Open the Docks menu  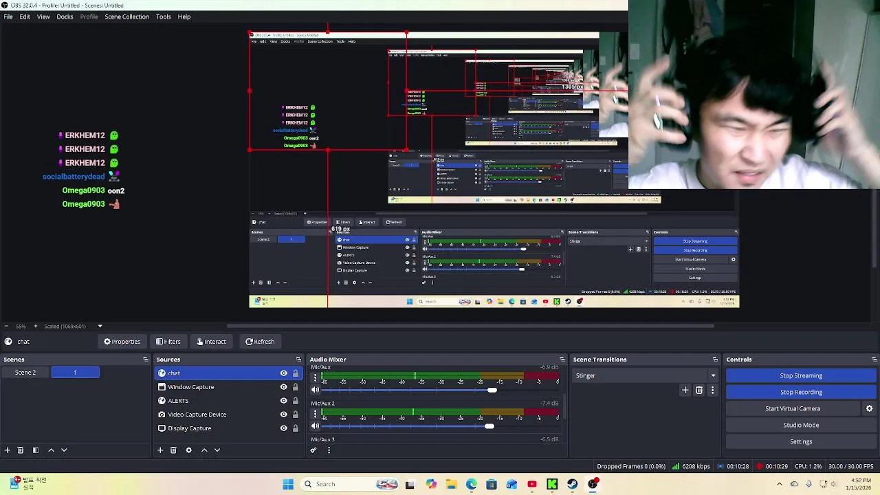(65, 16)
